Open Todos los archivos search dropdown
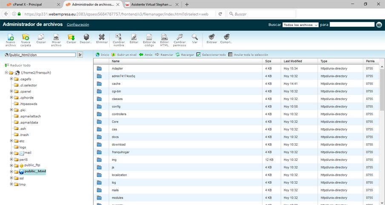 click(300, 25)
